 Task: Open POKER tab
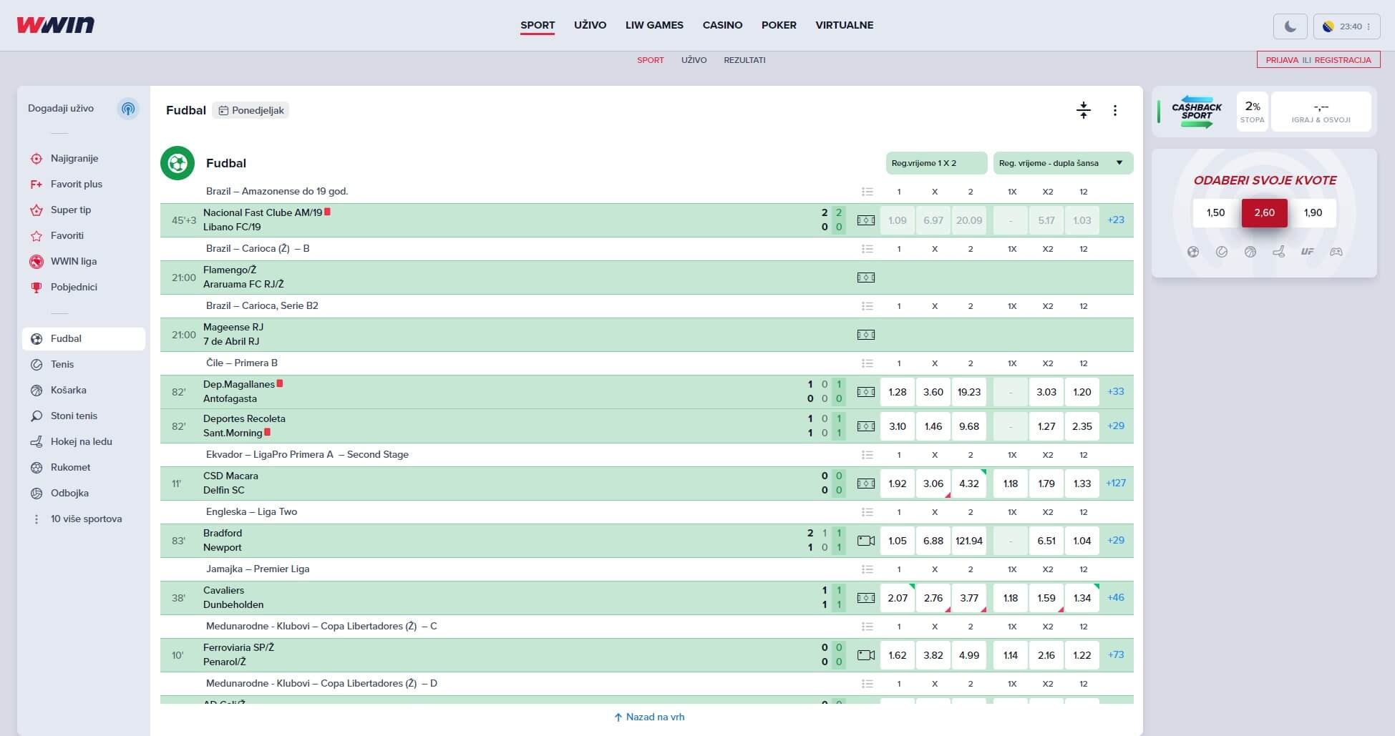point(779,25)
